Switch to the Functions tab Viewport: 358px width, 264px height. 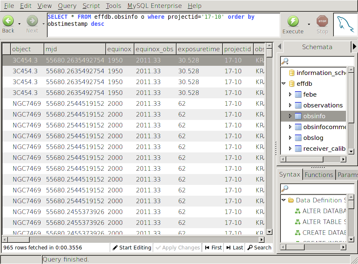click(x=319, y=175)
